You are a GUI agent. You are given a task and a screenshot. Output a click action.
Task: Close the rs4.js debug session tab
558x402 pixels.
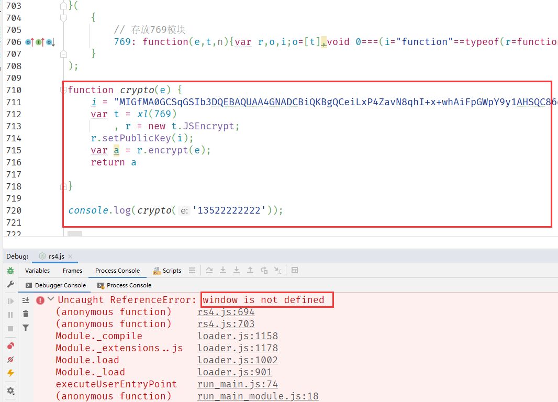70,256
